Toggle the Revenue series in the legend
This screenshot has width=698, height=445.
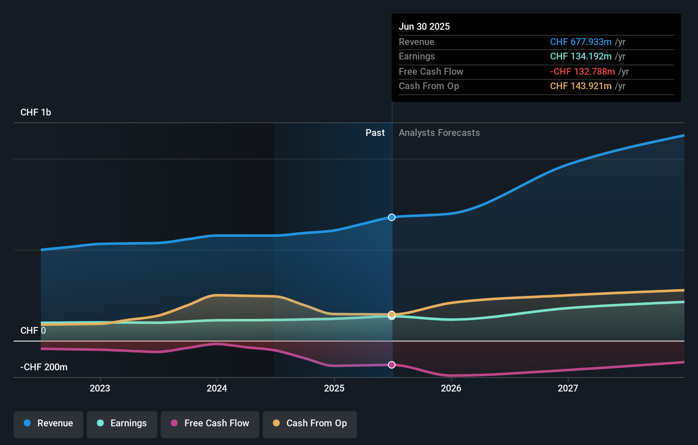click(x=48, y=424)
